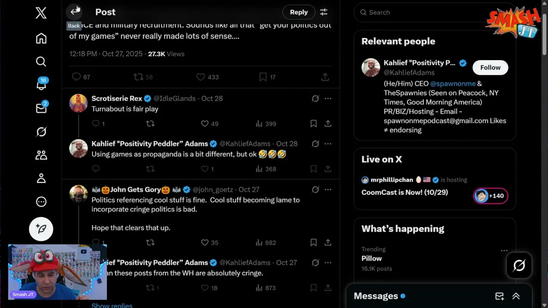This screenshot has height=308, width=548.
Task: Click the Reply button in header
Action: pos(299,12)
